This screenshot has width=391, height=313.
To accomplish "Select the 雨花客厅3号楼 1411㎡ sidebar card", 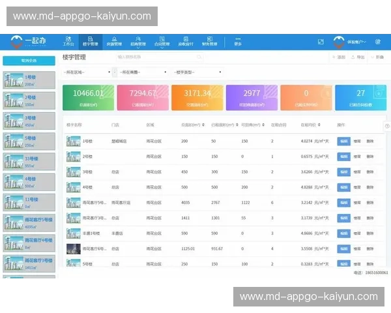I will (29, 263).
